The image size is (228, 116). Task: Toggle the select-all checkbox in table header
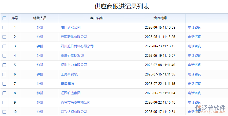pos(4,18)
